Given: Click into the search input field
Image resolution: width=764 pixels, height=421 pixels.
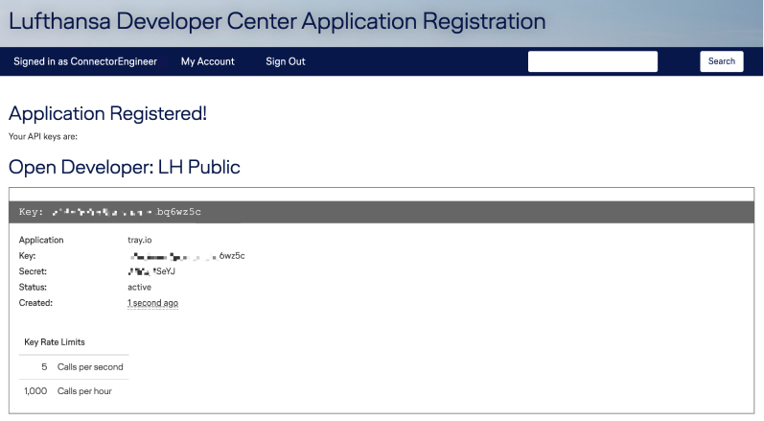Looking at the screenshot, I should pyautogui.click(x=592, y=61).
